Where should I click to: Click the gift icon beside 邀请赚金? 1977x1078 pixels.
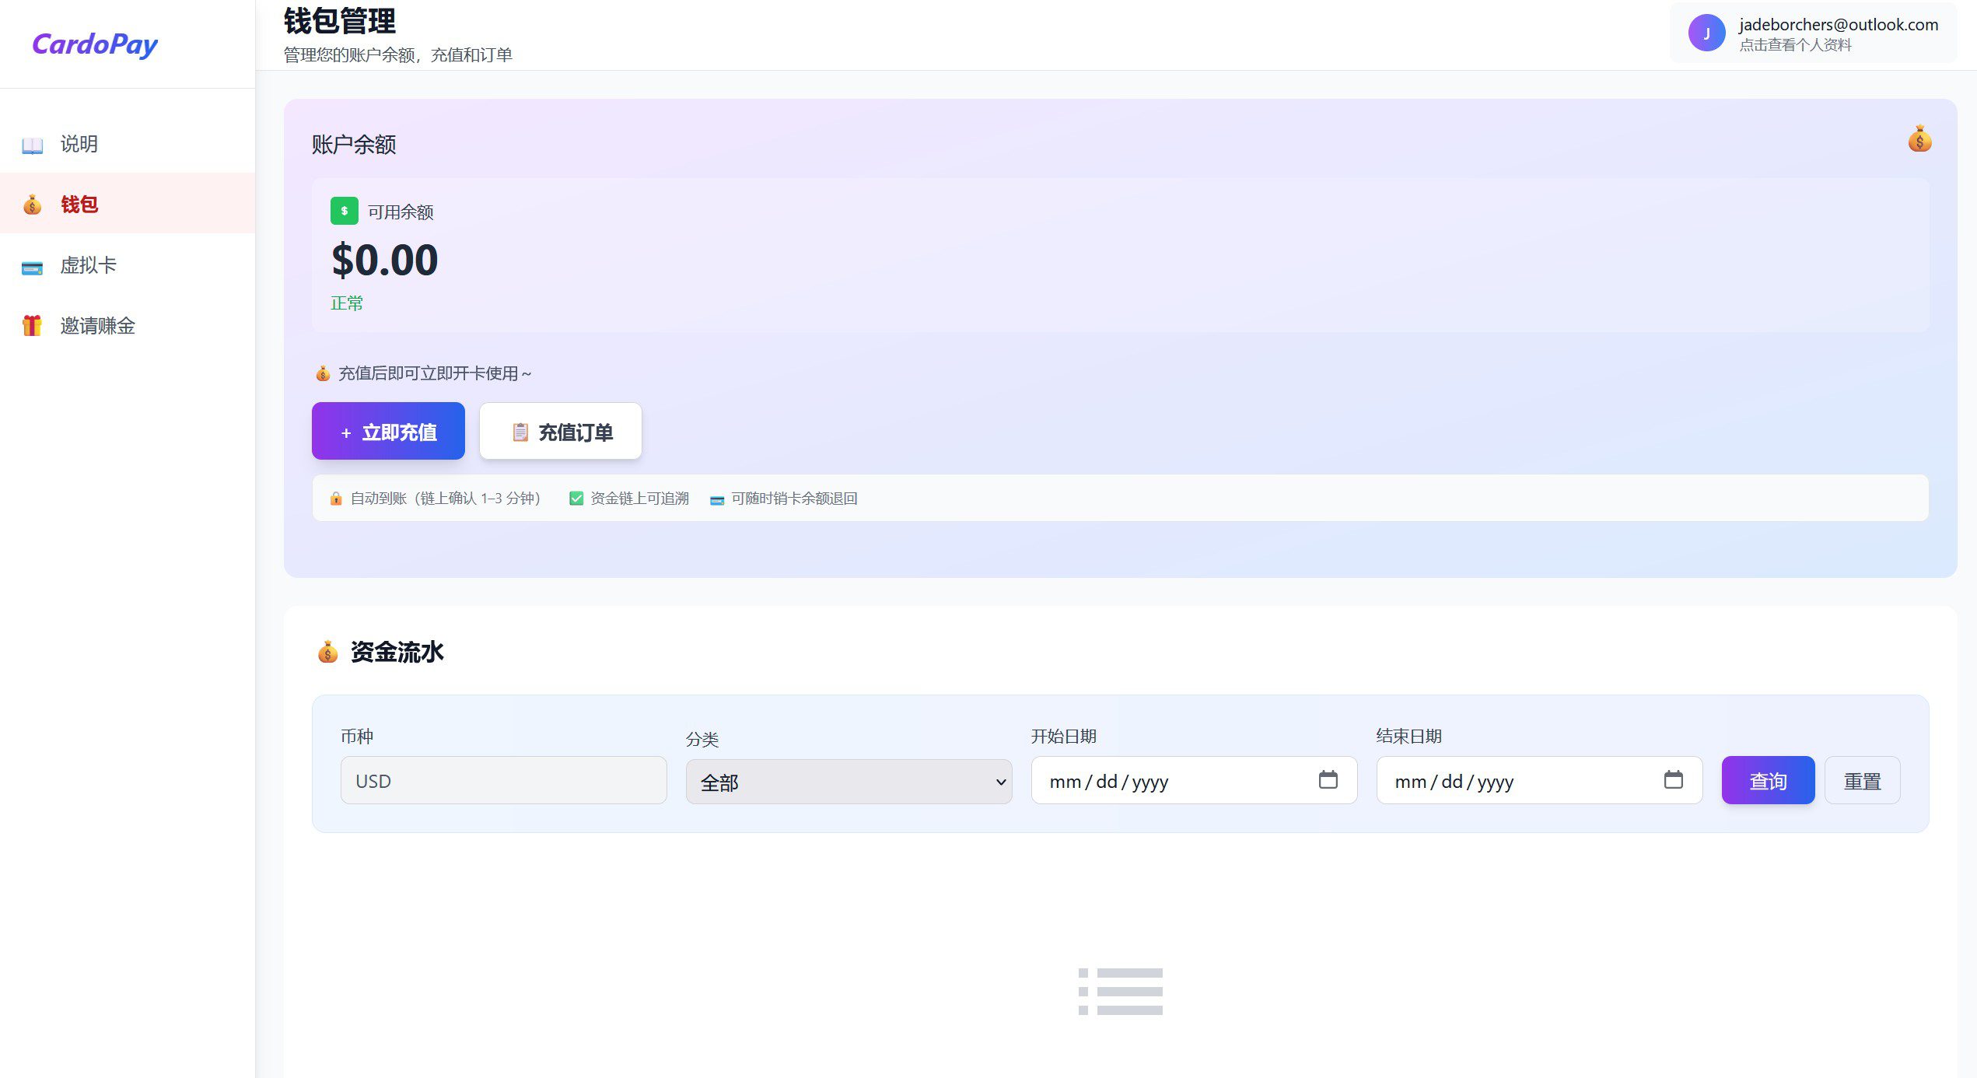(x=32, y=325)
